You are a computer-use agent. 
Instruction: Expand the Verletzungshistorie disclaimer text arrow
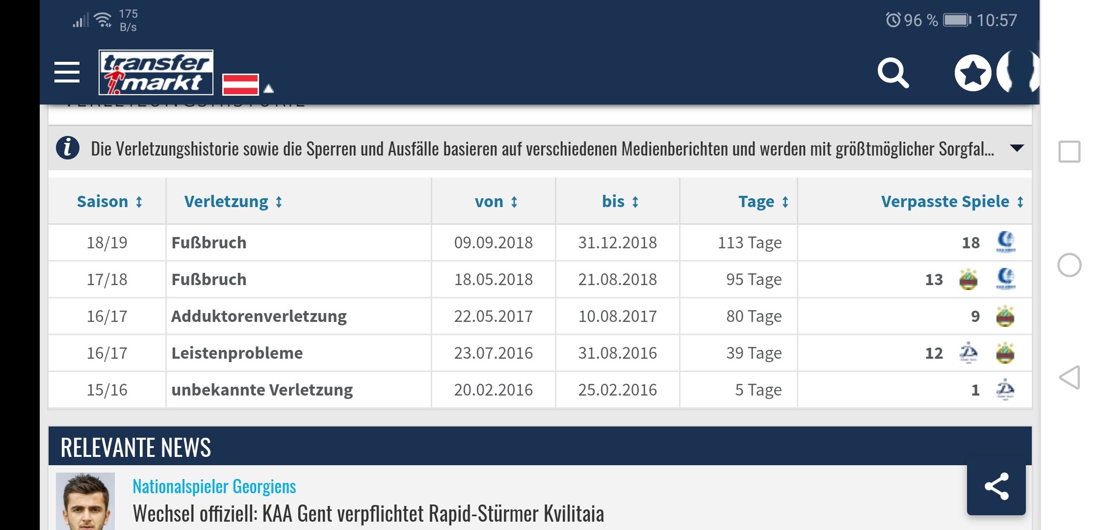click(x=1017, y=148)
